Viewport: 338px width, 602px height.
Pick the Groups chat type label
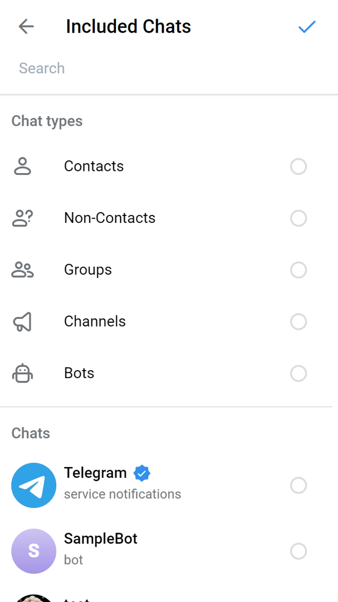[88, 270]
